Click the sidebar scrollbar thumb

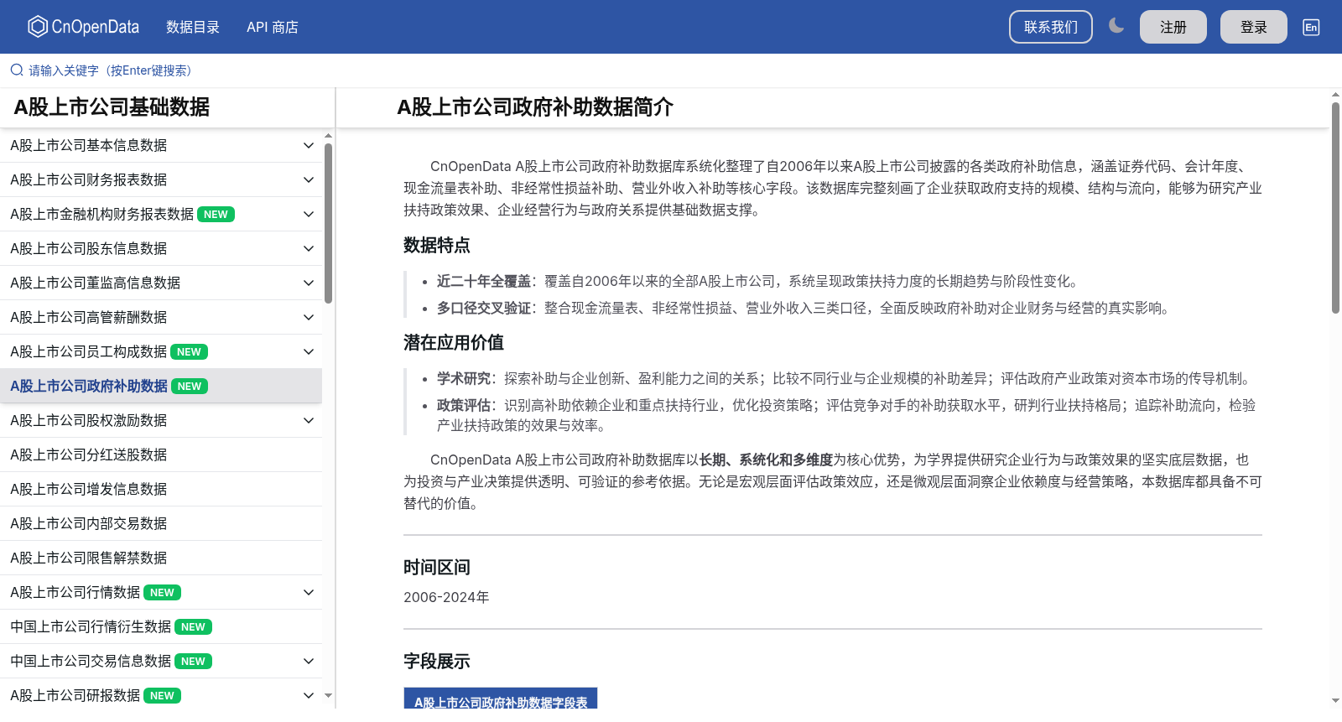[x=328, y=223]
